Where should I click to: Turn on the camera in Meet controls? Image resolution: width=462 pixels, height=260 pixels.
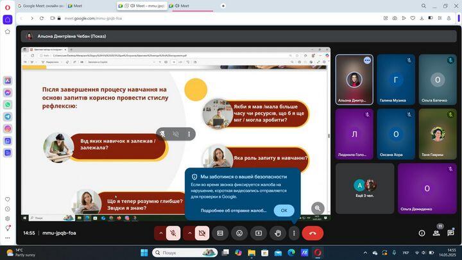tap(202, 233)
